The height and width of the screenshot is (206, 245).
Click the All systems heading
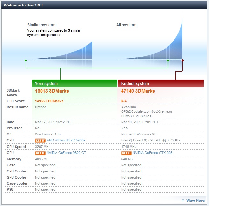(127, 25)
